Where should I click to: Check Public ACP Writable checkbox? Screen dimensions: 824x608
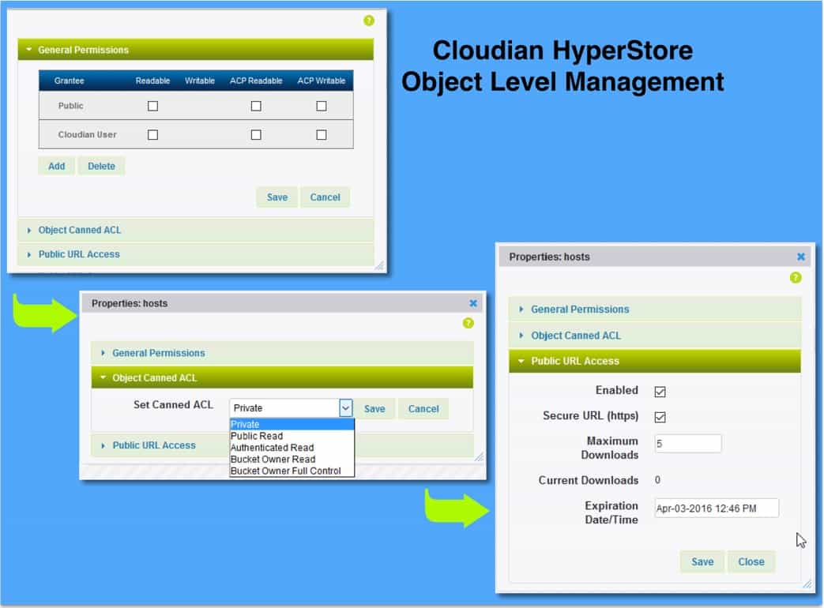pyautogui.click(x=322, y=106)
